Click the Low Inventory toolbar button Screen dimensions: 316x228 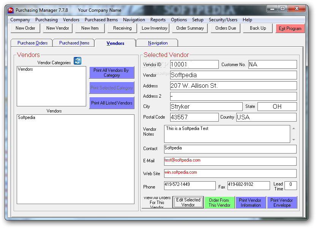(155, 28)
